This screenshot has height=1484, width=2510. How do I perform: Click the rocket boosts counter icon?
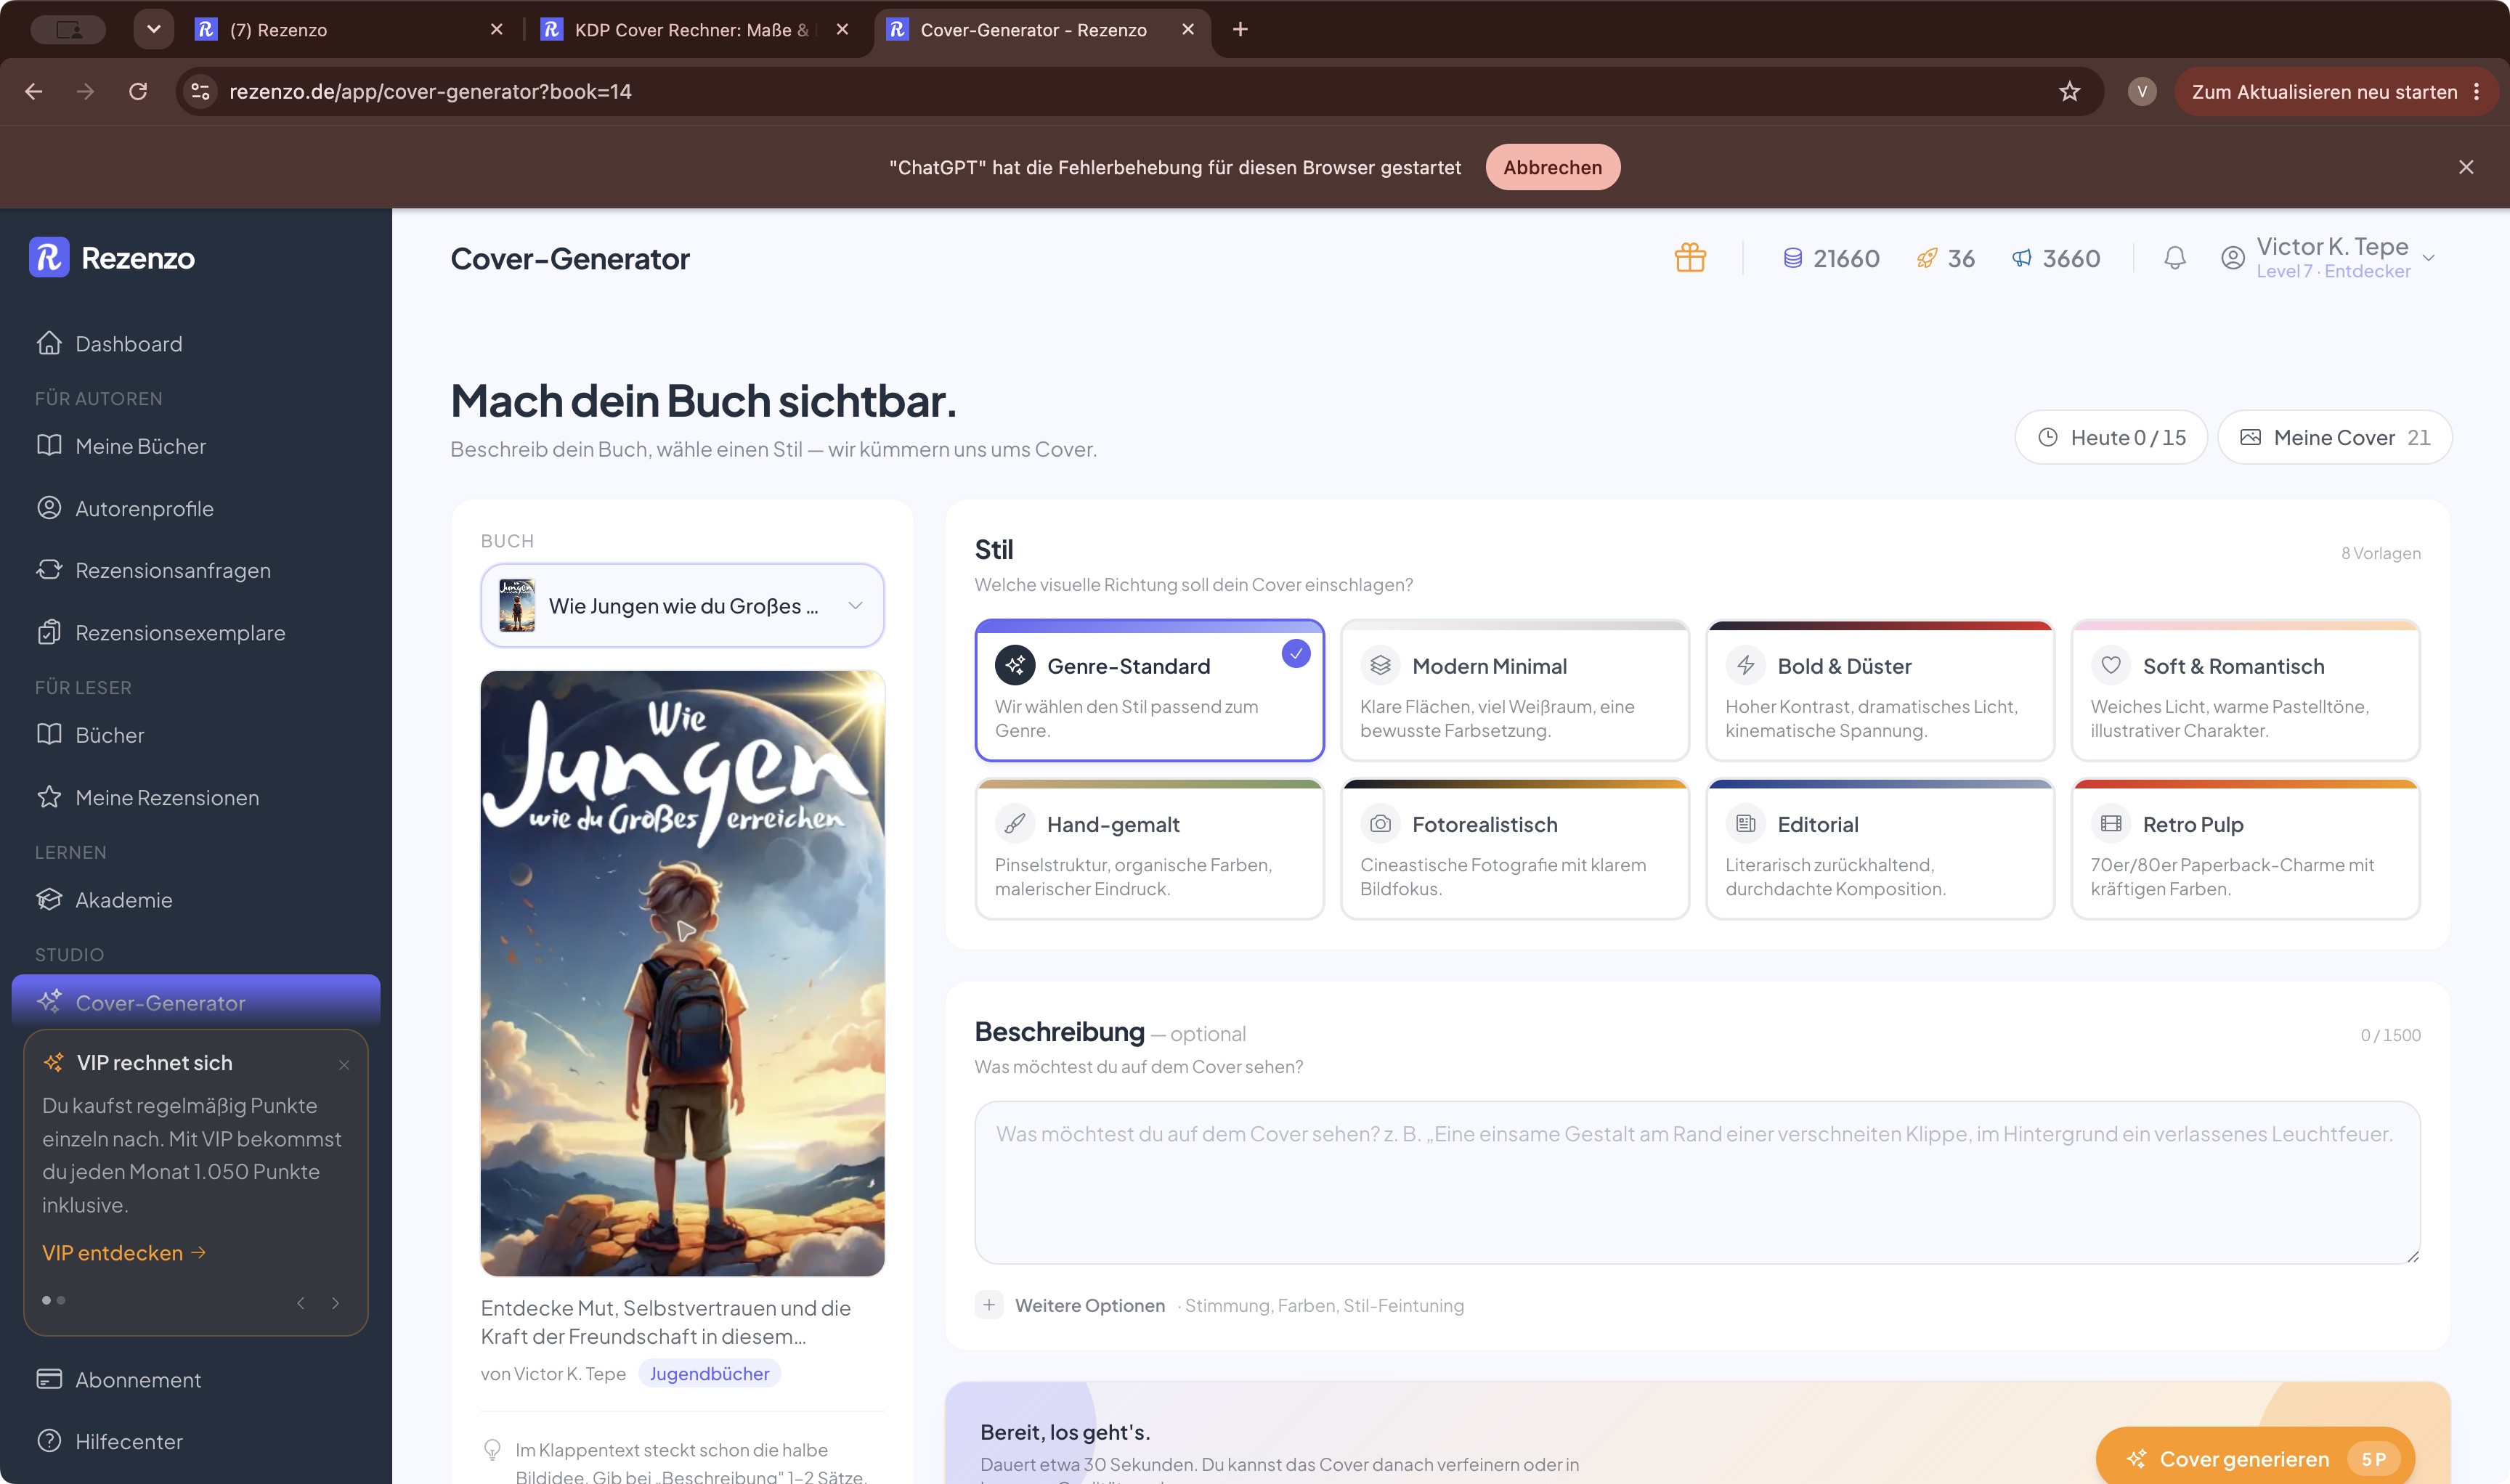(x=1926, y=259)
